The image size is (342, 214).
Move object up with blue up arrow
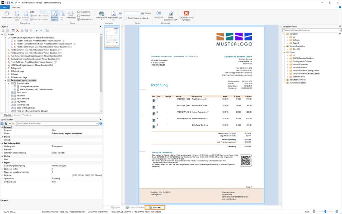36,30
